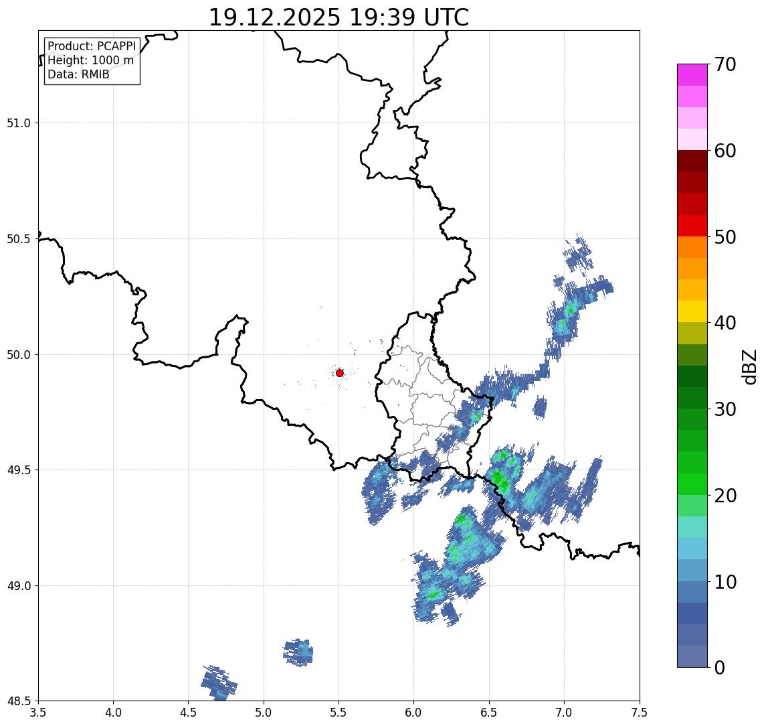This screenshot has width=766, height=726.
Task: Pick the orange colorbar swatch just below 50
Action: [692, 247]
